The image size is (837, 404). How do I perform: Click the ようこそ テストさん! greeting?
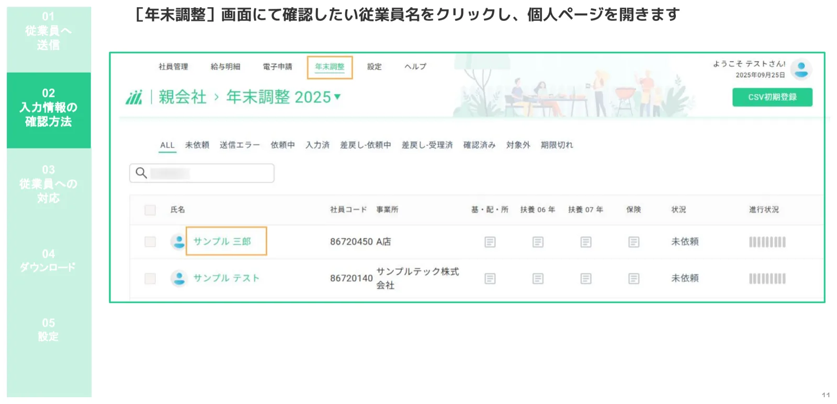[749, 64]
